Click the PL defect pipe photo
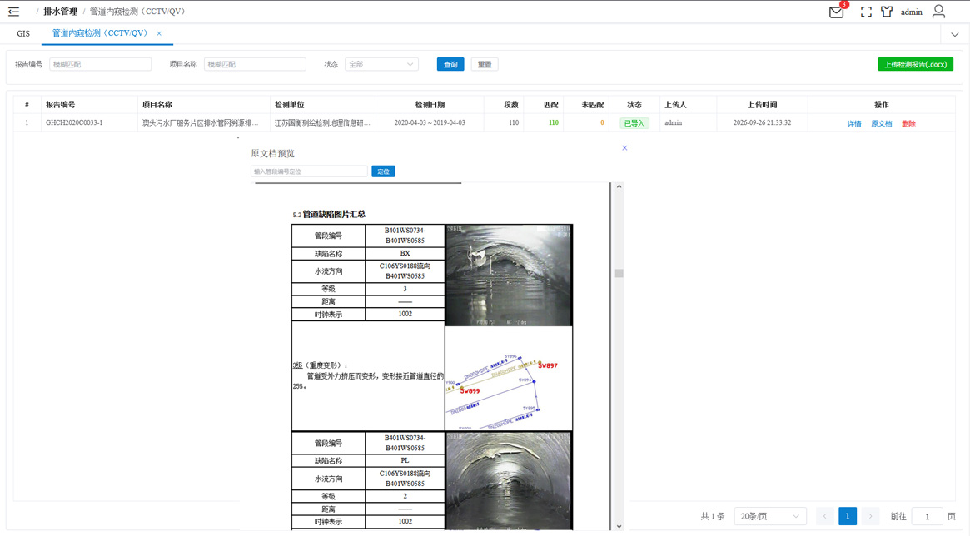 [509, 481]
